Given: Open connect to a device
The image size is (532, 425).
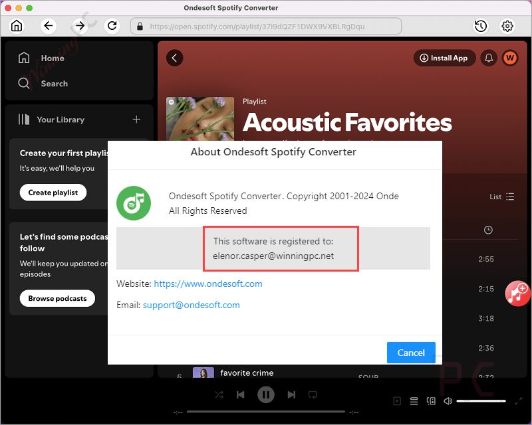Looking at the screenshot, I should [x=431, y=401].
